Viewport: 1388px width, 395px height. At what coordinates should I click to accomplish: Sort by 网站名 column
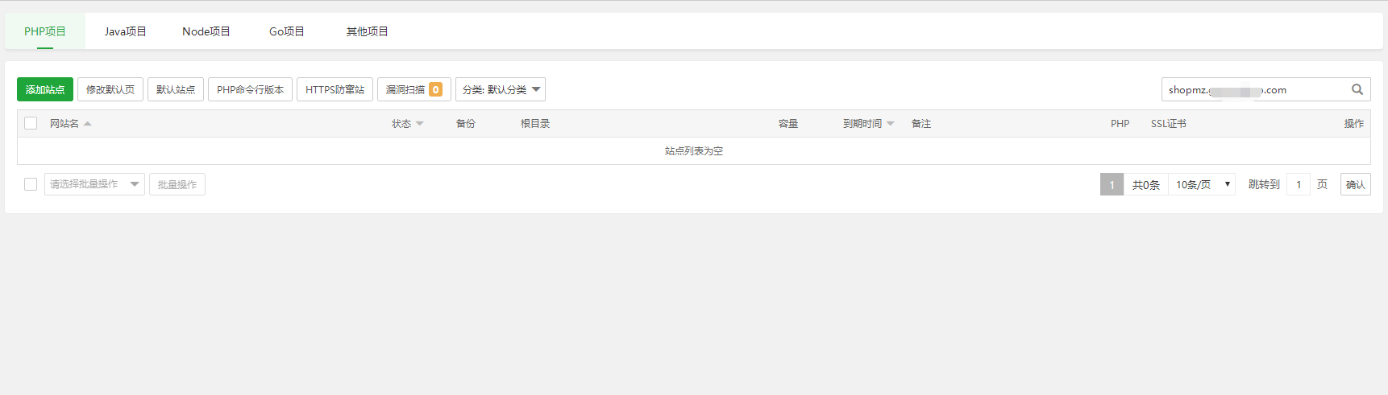70,123
